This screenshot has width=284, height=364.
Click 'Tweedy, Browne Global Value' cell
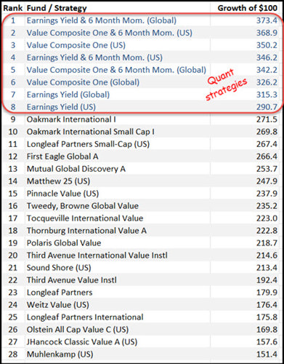click(83, 206)
